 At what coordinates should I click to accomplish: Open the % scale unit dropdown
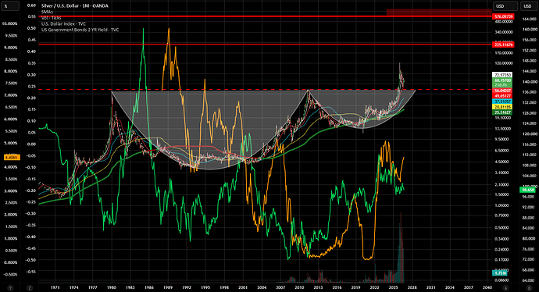[x=9, y=5]
